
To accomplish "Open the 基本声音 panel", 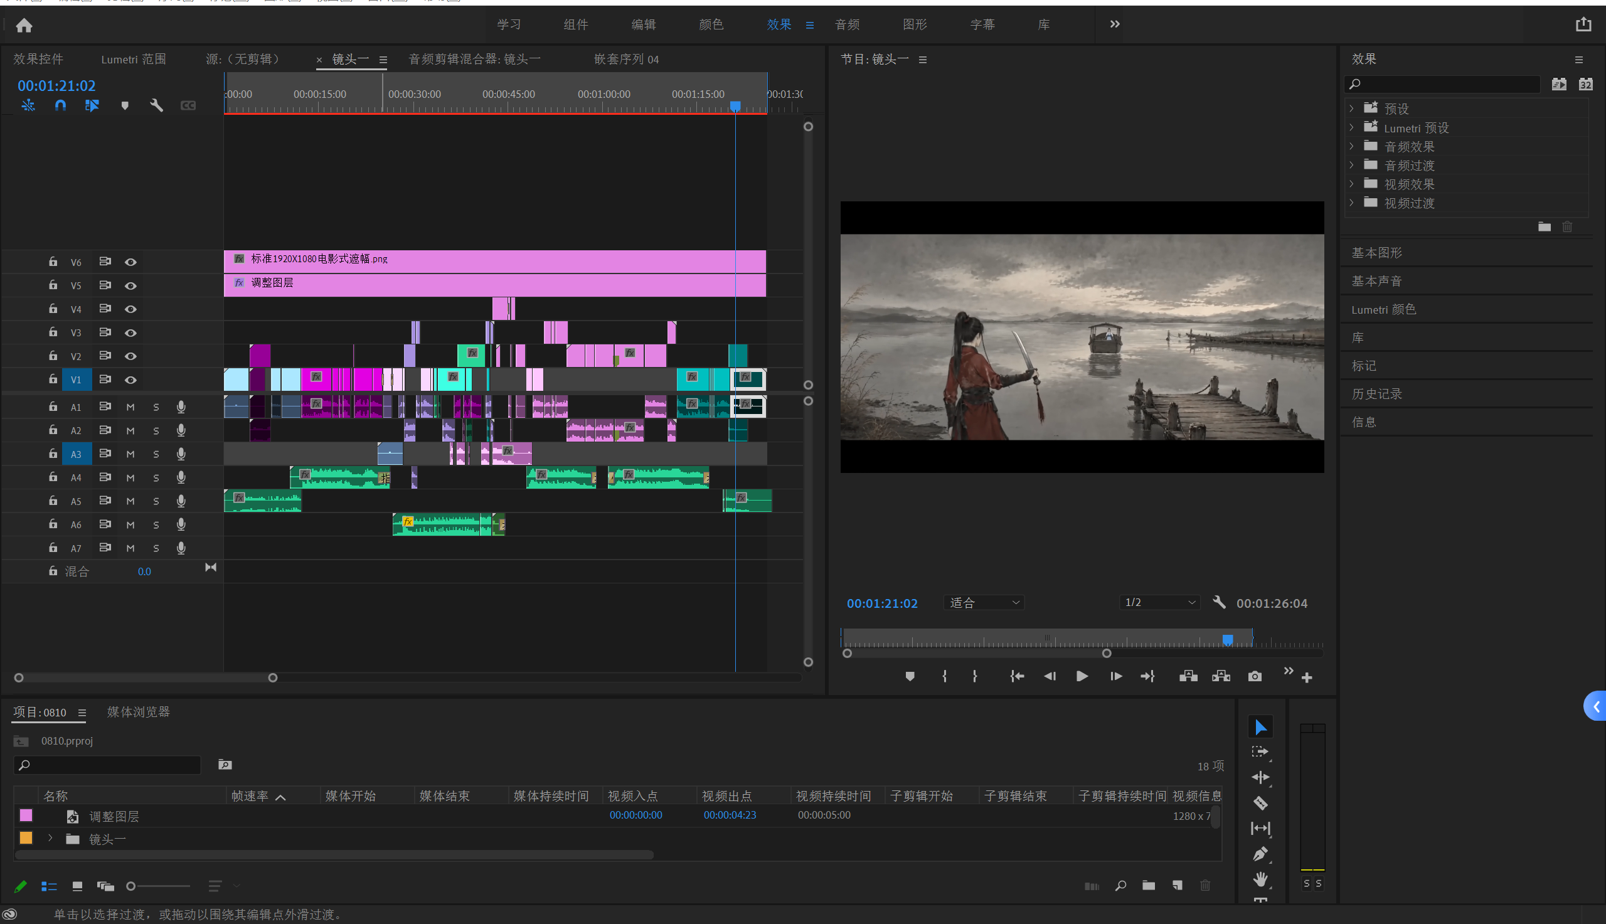I will [1376, 280].
